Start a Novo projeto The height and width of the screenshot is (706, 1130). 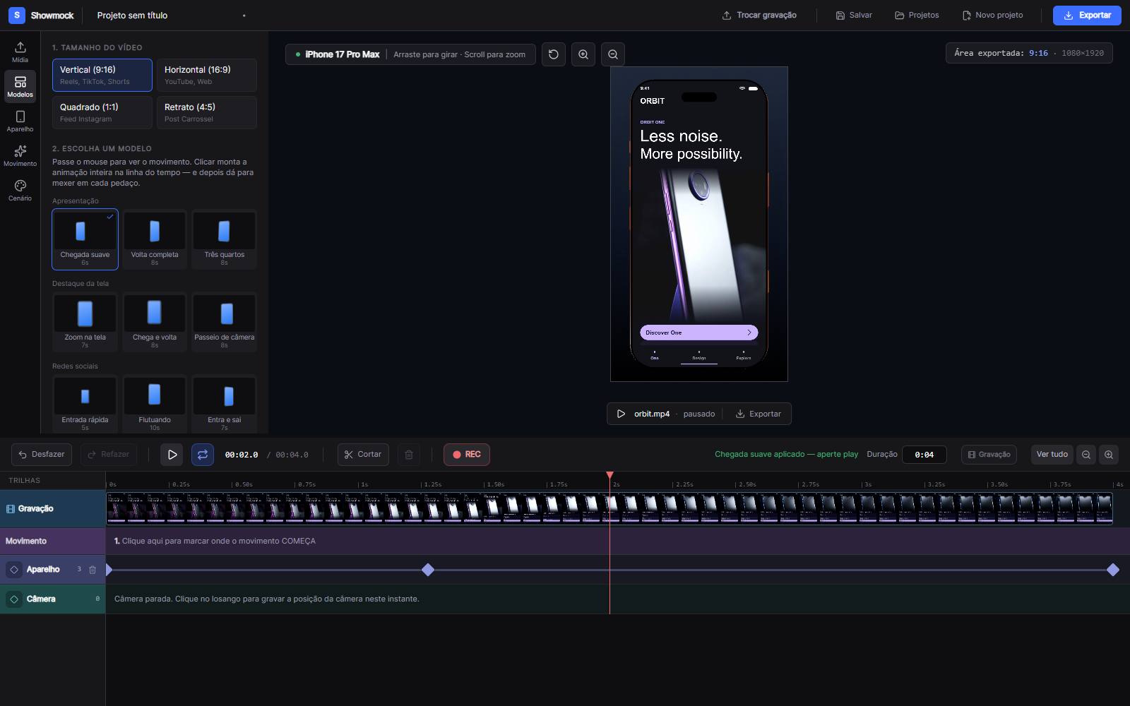pyautogui.click(x=992, y=15)
